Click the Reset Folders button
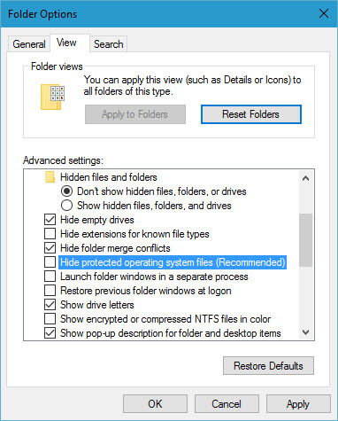The image size is (338, 421). [251, 114]
